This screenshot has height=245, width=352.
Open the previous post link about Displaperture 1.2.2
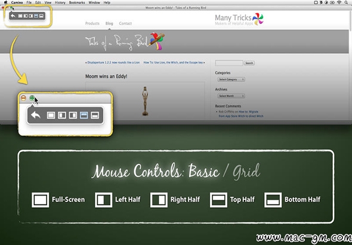pos(113,63)
